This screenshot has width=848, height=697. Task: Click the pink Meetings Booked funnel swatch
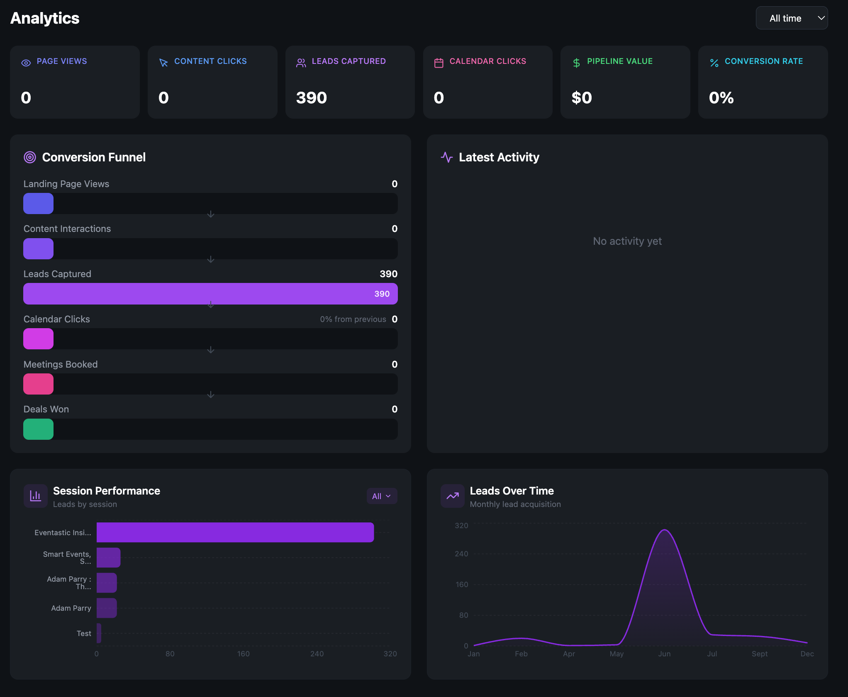[x=38, y=384]
